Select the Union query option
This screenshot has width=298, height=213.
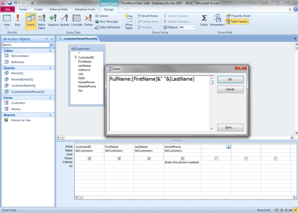[x=101, y=16]
